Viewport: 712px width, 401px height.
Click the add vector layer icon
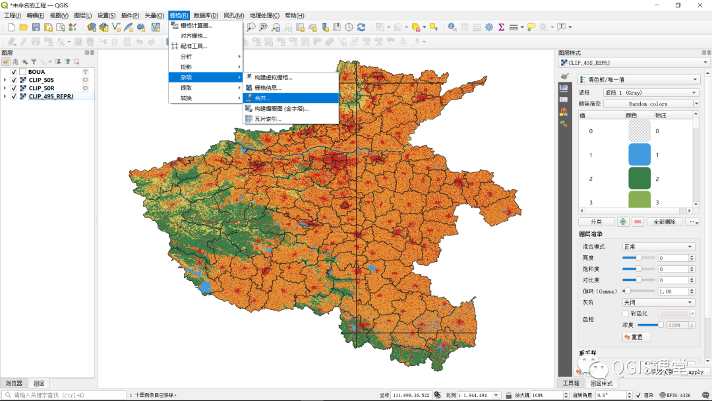pyautogui.click(x=116, y=27)
